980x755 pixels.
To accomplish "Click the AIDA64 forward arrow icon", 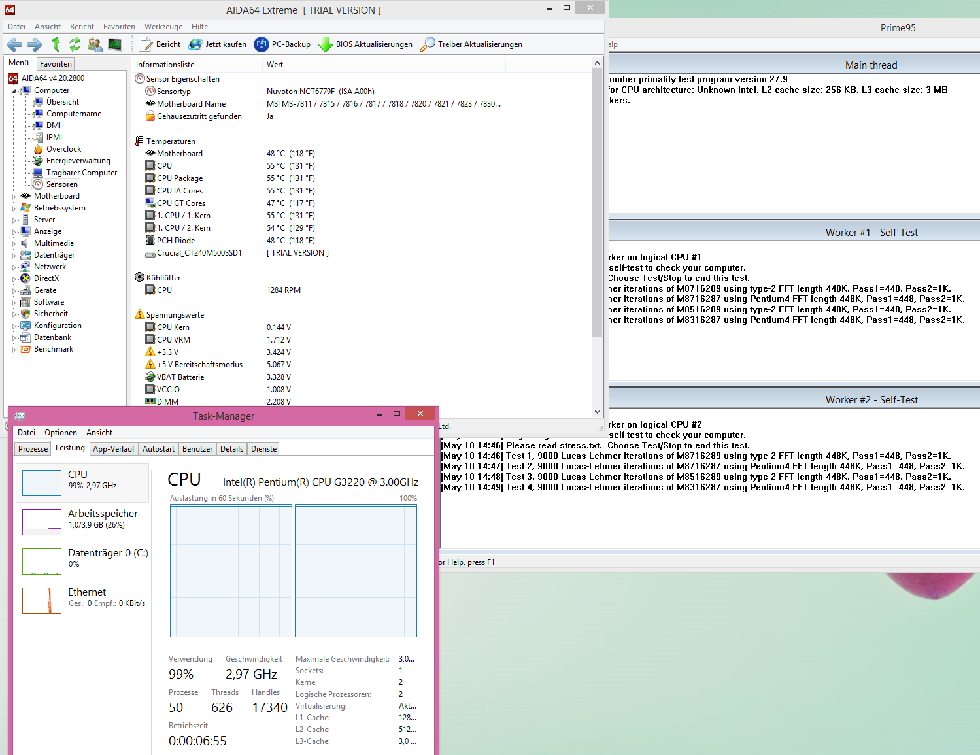I will pos(34,44).
